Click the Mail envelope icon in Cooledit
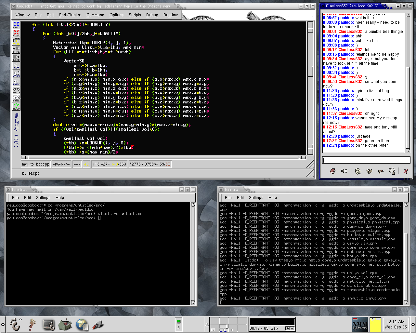This screenshot has height=333, width=416. [x=16, y=98]
